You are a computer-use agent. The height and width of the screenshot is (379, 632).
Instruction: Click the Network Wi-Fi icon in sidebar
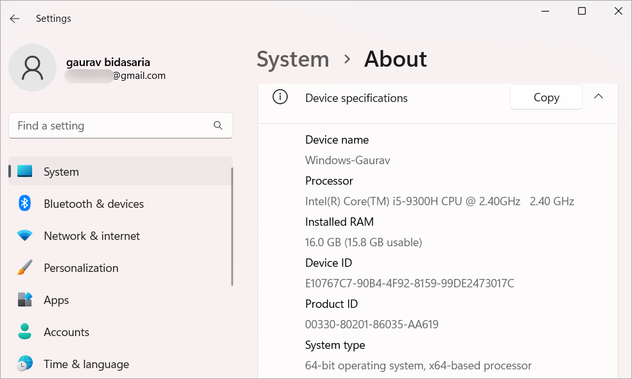click(24, 235)
